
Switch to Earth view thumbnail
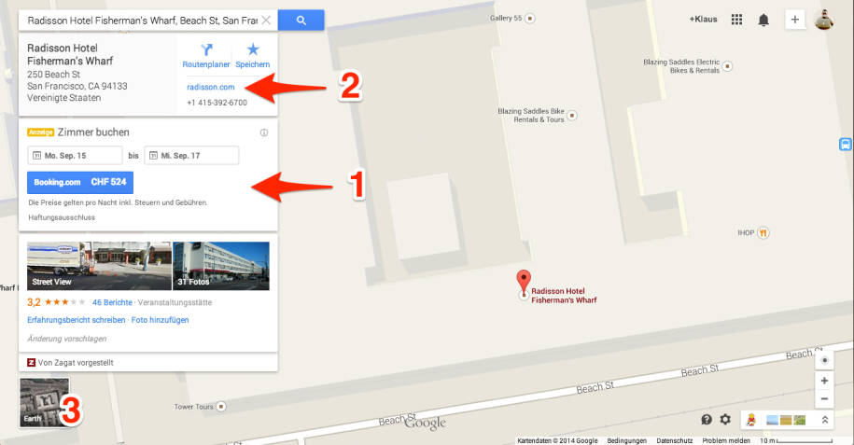(x=45, y=402)
